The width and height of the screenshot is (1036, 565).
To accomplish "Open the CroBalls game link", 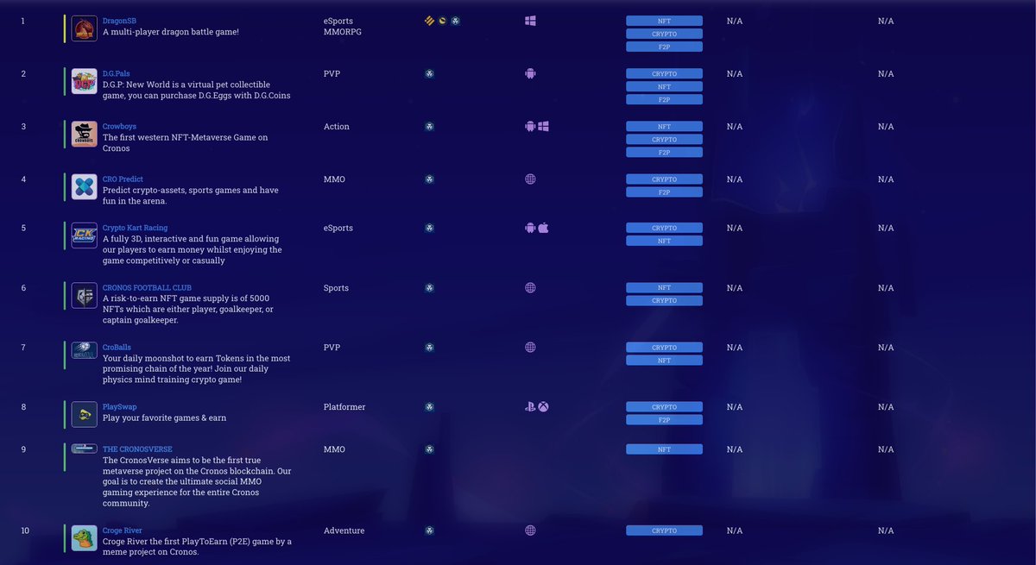I will click(x=117, y=347).
